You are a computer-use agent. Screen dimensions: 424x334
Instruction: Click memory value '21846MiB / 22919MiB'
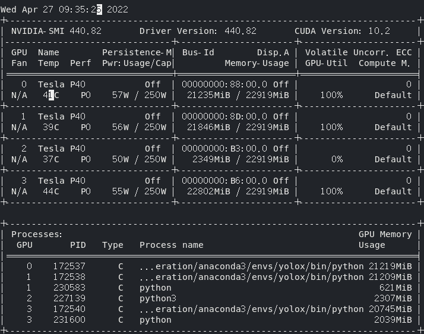[x=238, y=127]
